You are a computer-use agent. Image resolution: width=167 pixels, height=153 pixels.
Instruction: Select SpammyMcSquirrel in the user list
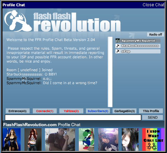pos(138,41)
